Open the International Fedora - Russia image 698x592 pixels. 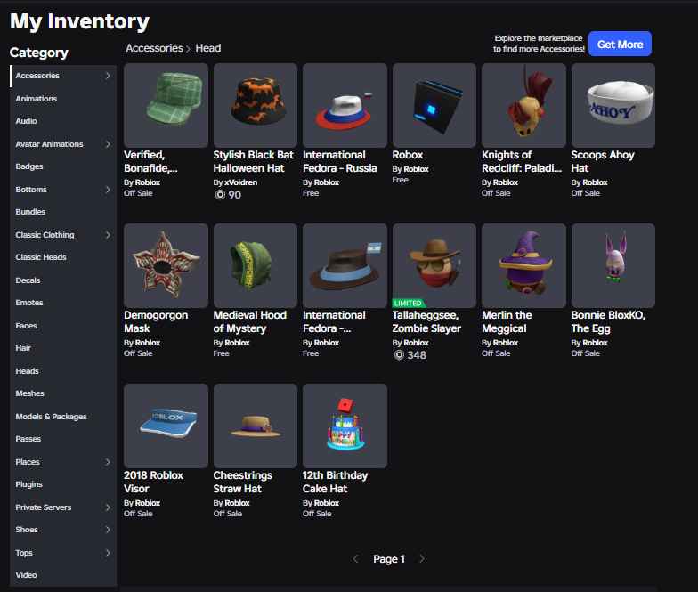(345, 105)
